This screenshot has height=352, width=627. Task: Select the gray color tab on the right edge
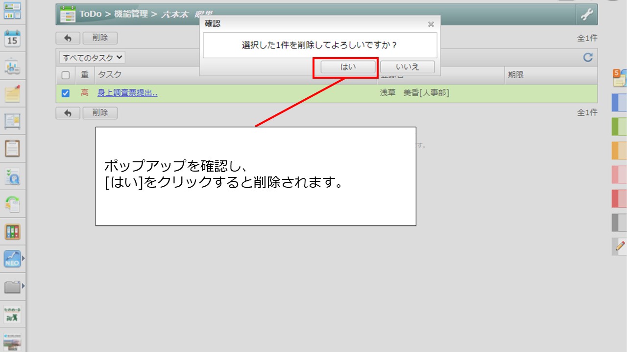(619, 222)
